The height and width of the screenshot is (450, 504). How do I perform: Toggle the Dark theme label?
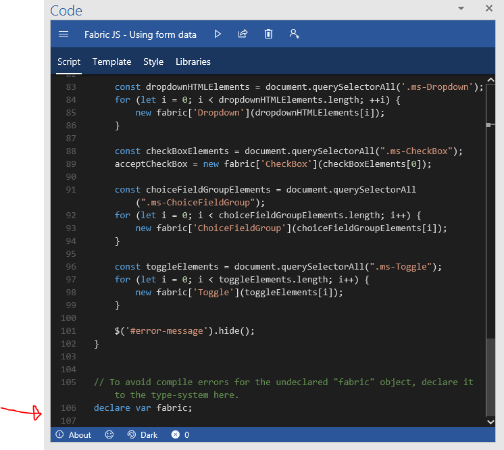click(149, 435)
